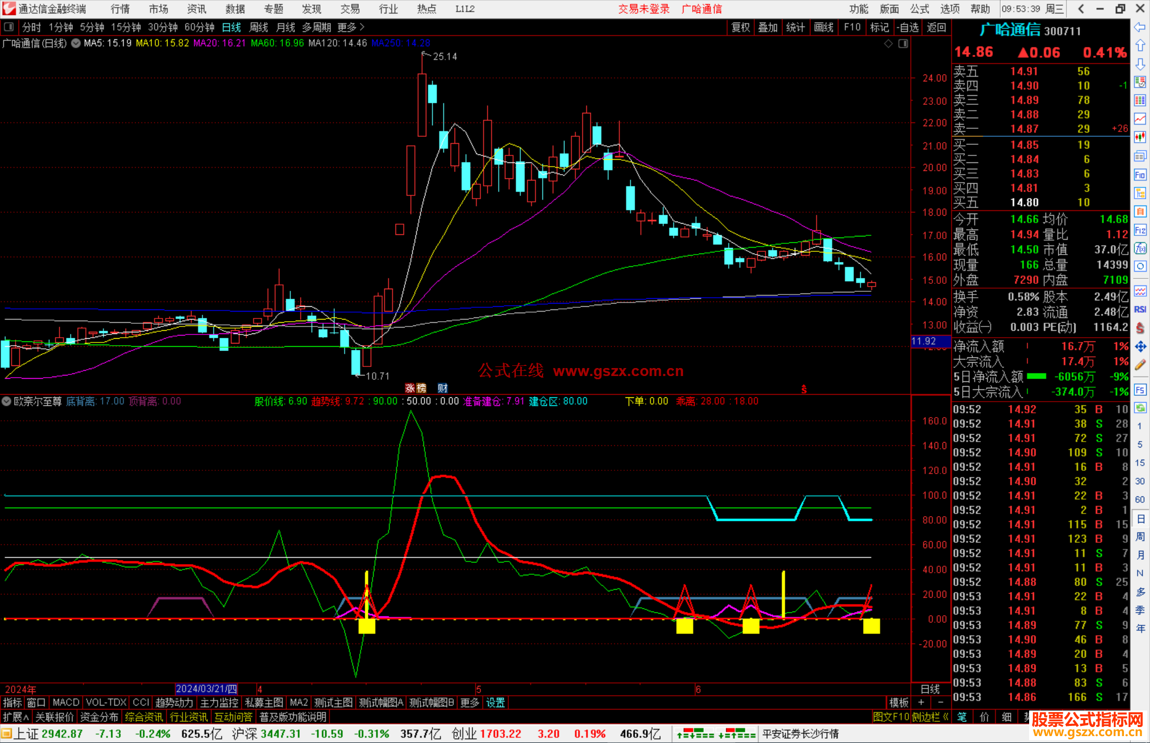Expand the 扩展 panel at bottom left
This screenshot has width=1150, height=743.
(x=16, y=717)
